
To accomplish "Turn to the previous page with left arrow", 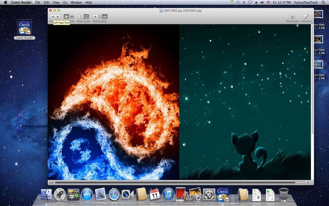I will pyautogui.click(x=53, y=16).
